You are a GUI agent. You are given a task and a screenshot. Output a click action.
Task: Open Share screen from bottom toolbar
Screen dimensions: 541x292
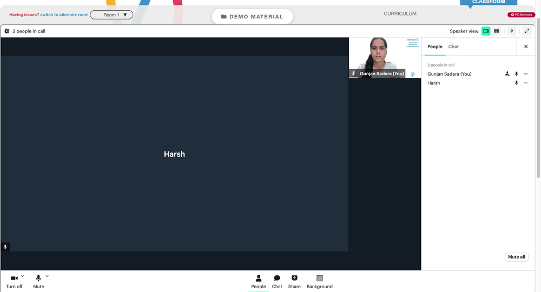point(294,282)
